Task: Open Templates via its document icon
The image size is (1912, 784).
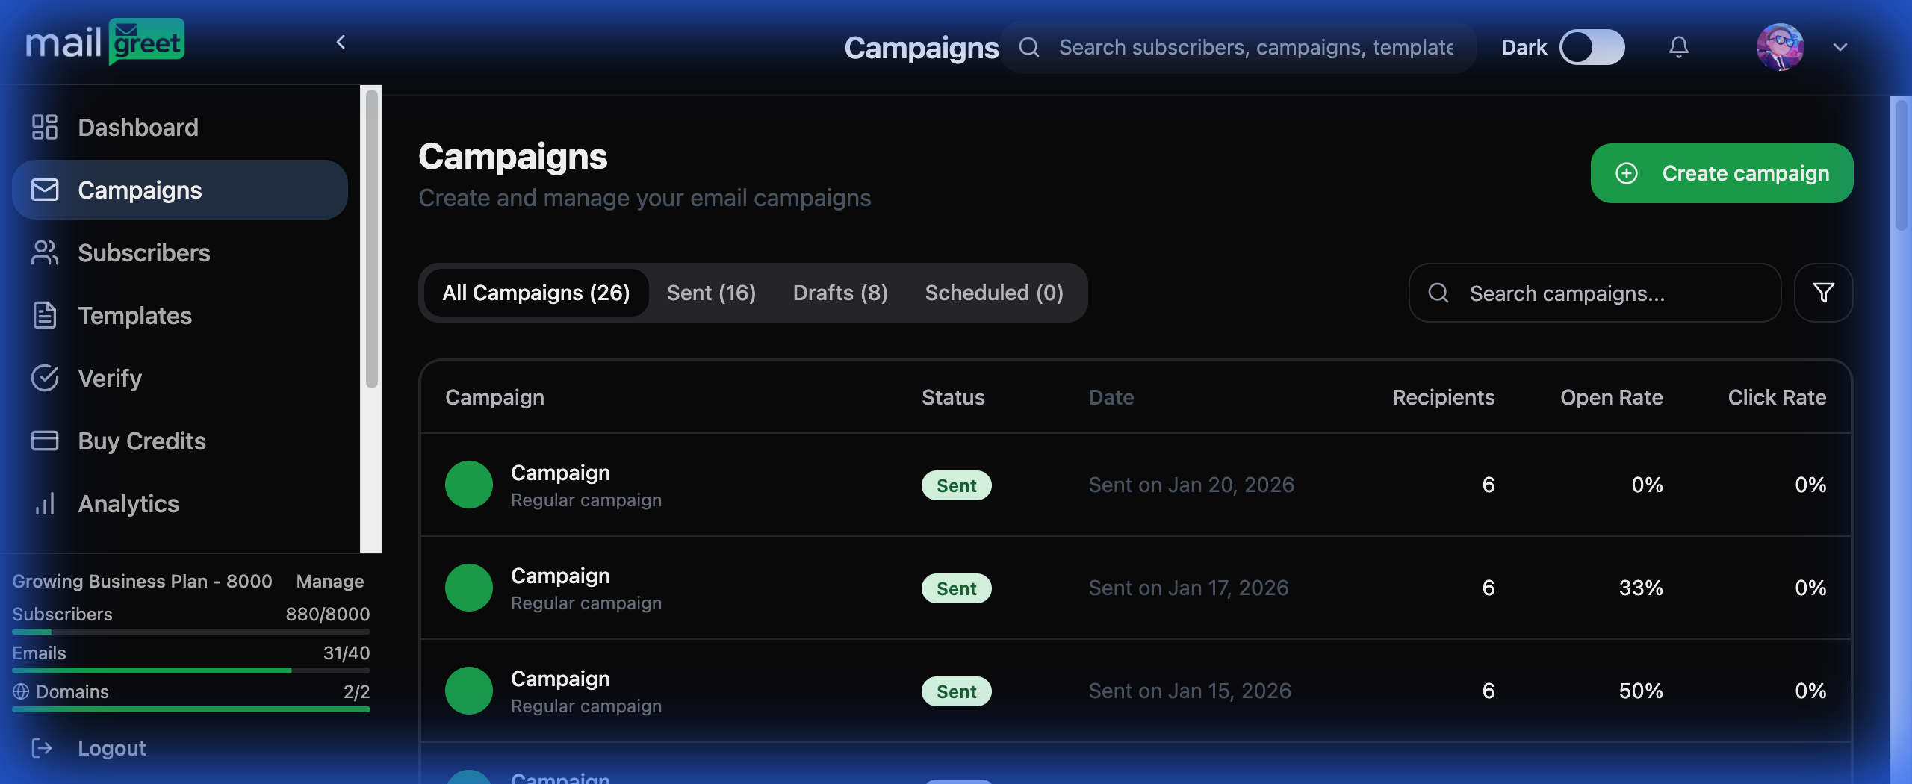Action: 44,315
